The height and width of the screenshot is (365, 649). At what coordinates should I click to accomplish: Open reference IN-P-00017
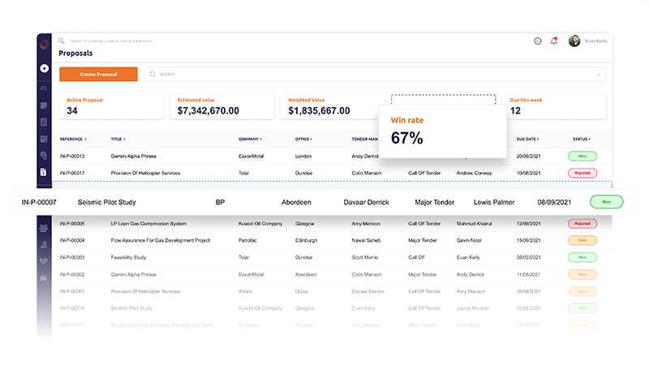tap(72, 173)
